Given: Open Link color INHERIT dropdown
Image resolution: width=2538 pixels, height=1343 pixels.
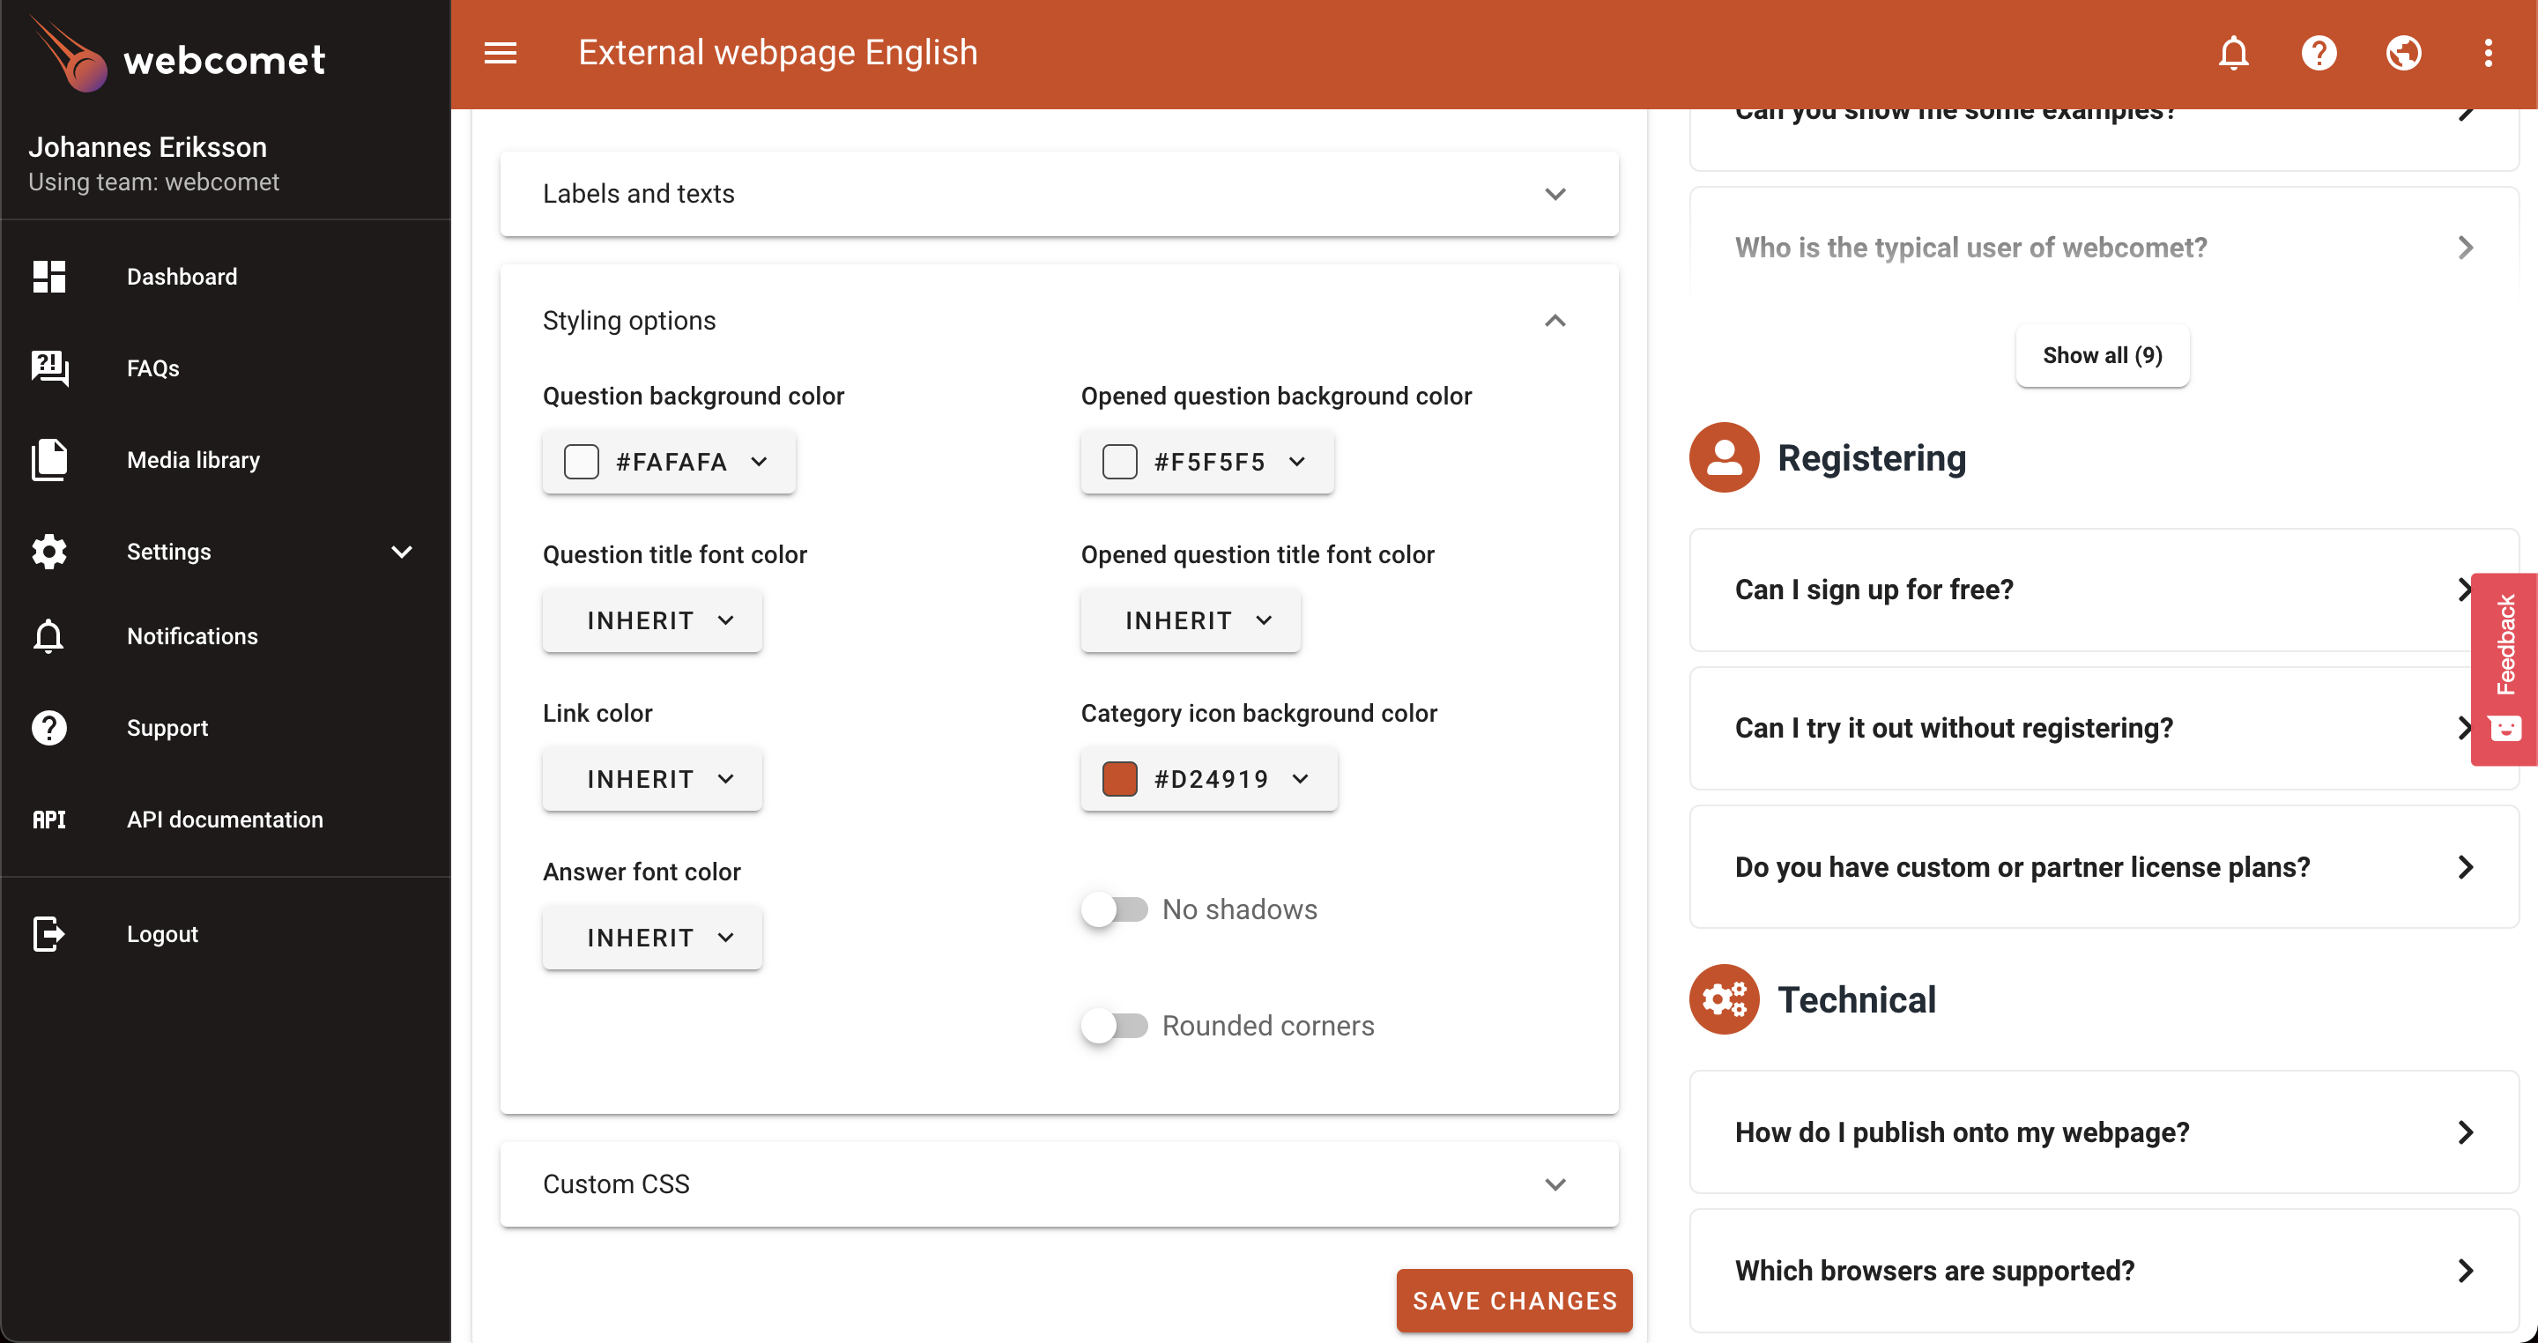Looking at the screenshot, I should coord(652,779).
